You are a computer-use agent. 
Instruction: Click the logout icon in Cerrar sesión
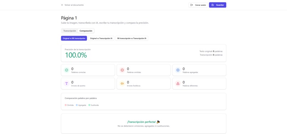(x=192, y=5)
